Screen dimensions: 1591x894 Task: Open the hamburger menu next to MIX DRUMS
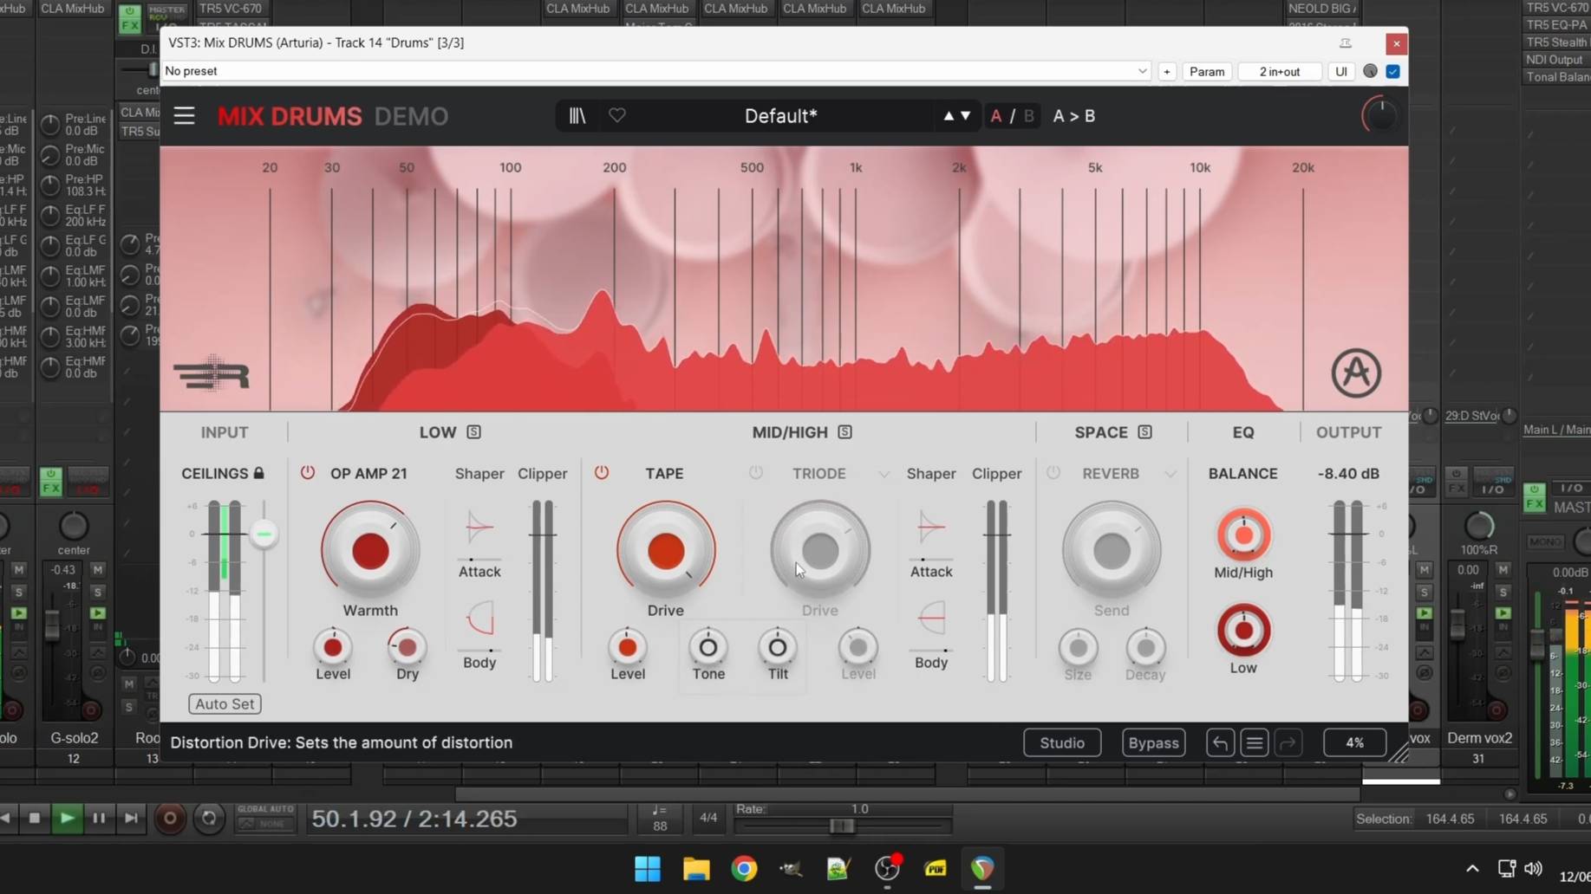point(184,115)
